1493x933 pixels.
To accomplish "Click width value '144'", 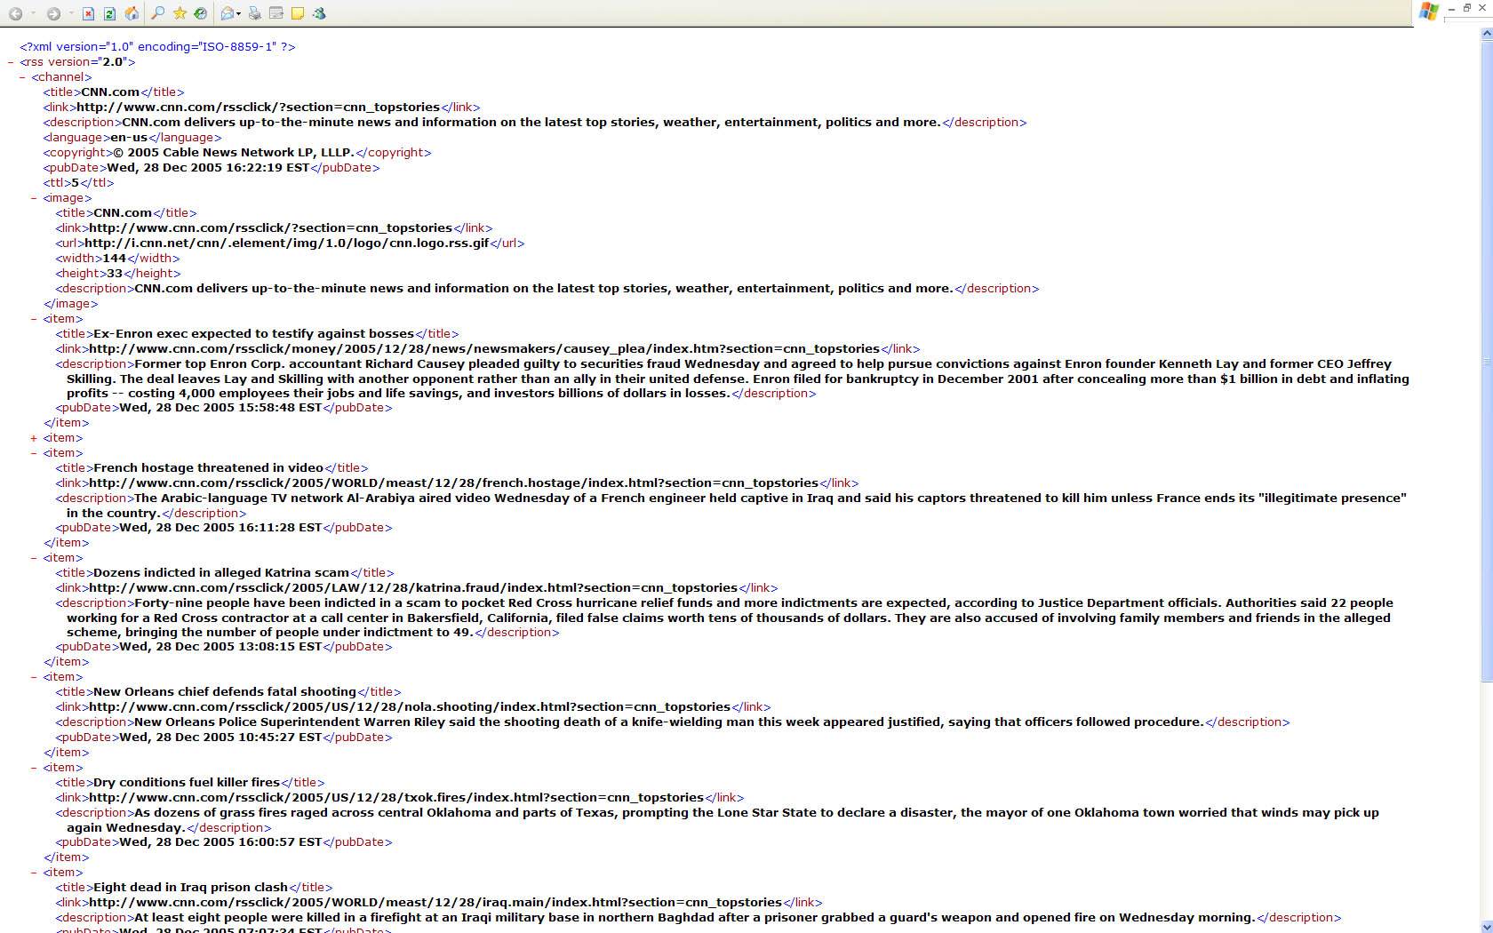I will (114, 259).
